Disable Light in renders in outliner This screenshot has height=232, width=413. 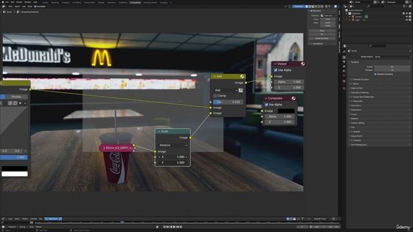click(x=410, y=20)
